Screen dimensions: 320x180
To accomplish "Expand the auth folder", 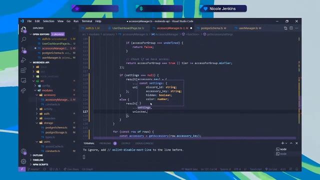I will pos(37,113).
